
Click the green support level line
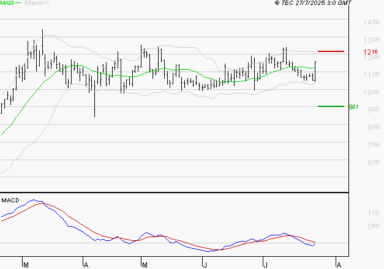click(331, 106)
